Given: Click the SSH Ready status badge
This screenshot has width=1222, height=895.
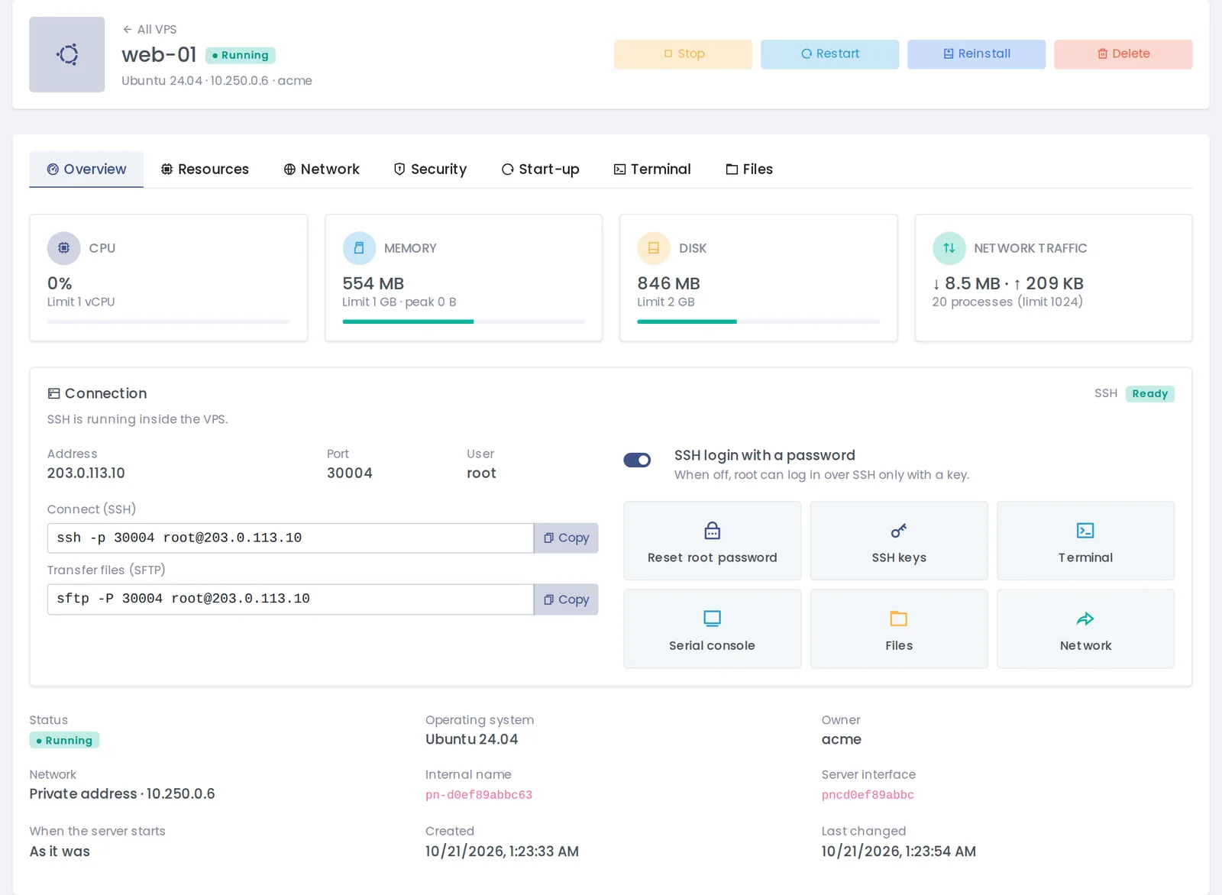Looking at the screenshot, I should [1149, 393].
